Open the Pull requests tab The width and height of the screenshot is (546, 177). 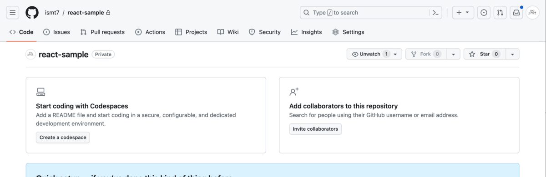pyautogui.click(x=102, y=32)
